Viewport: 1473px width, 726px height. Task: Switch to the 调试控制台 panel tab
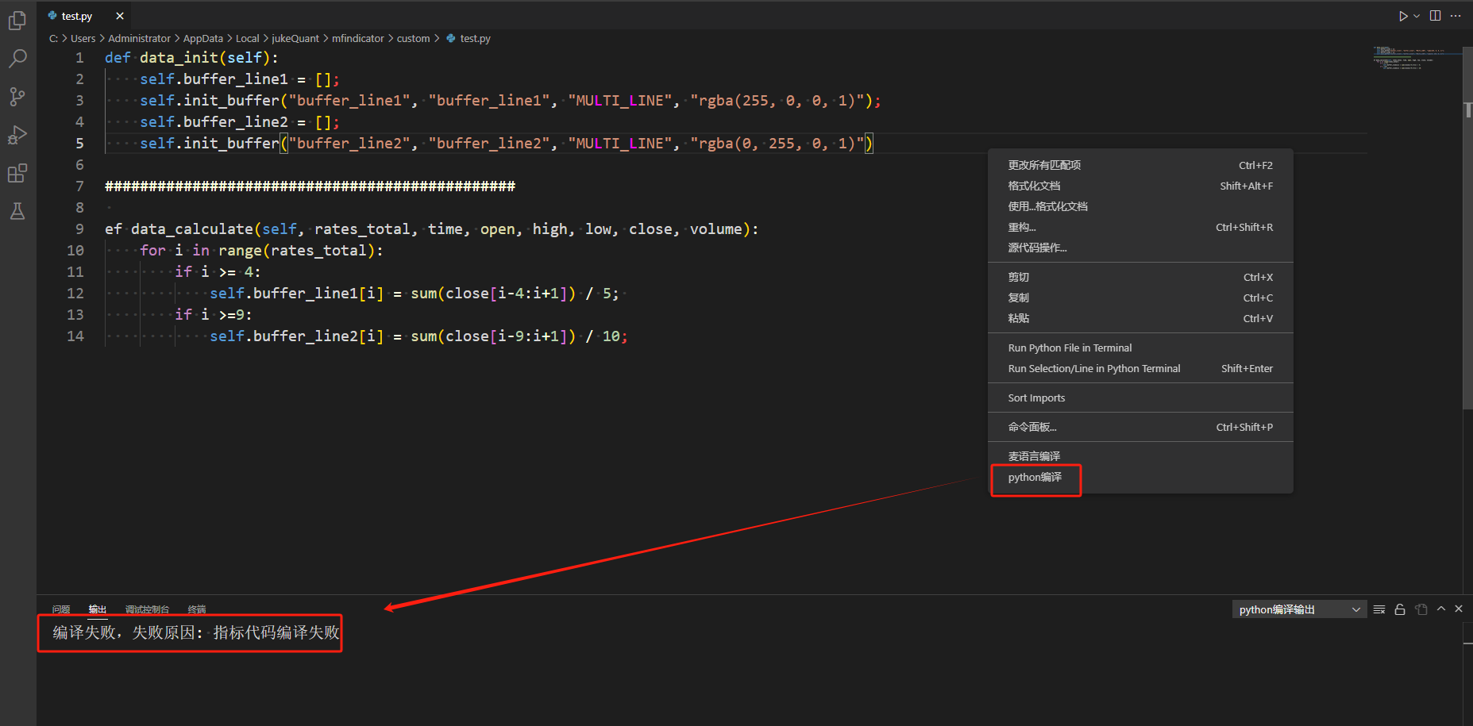click(147, 609)
